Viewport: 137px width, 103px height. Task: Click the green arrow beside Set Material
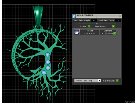coord(117,81)
